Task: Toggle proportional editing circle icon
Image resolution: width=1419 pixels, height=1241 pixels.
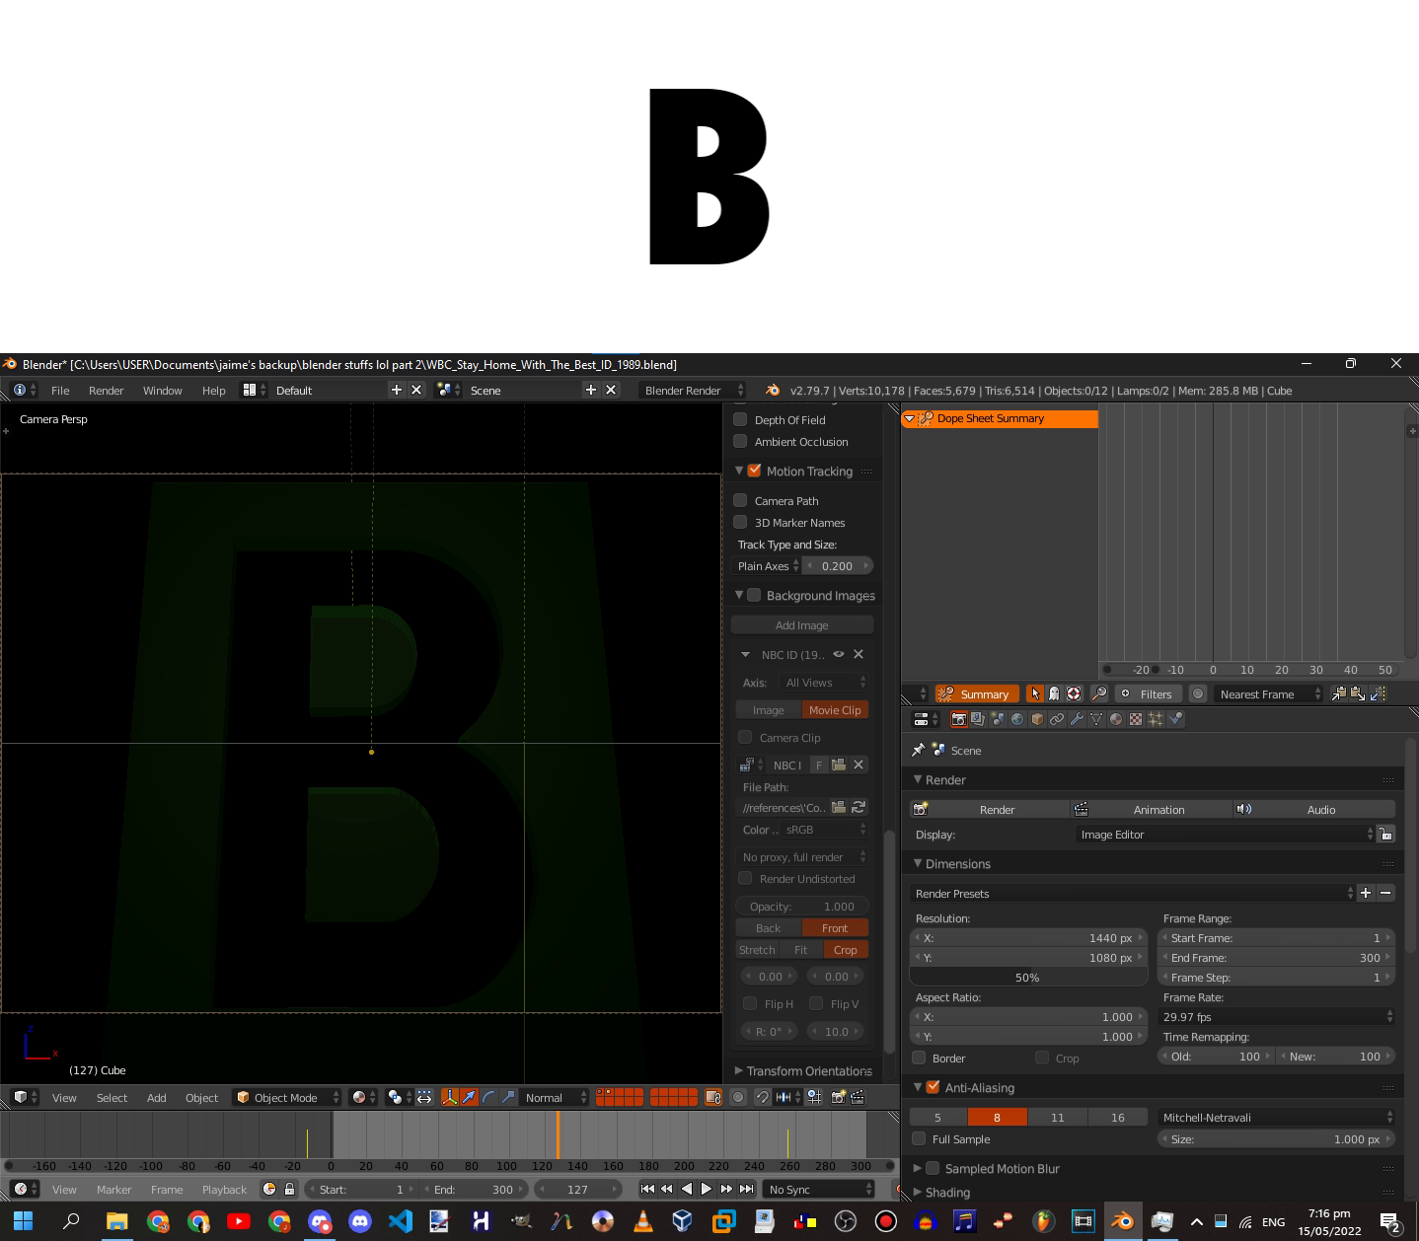Action: [x=738, y=1097]
